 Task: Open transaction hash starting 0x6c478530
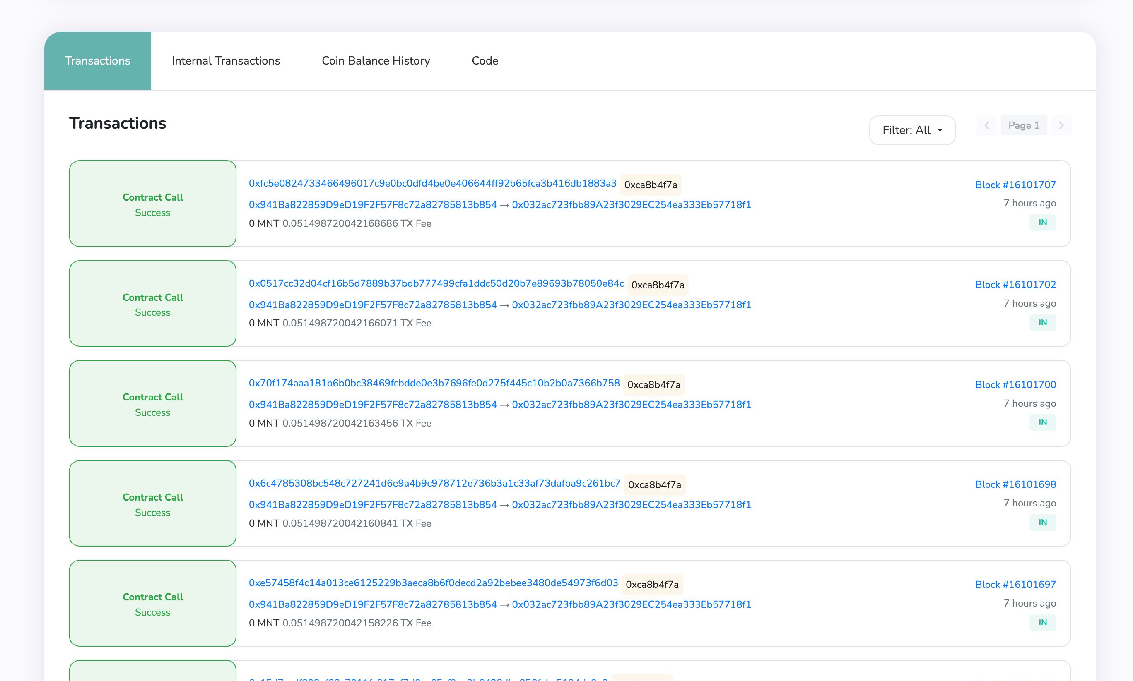434,483
